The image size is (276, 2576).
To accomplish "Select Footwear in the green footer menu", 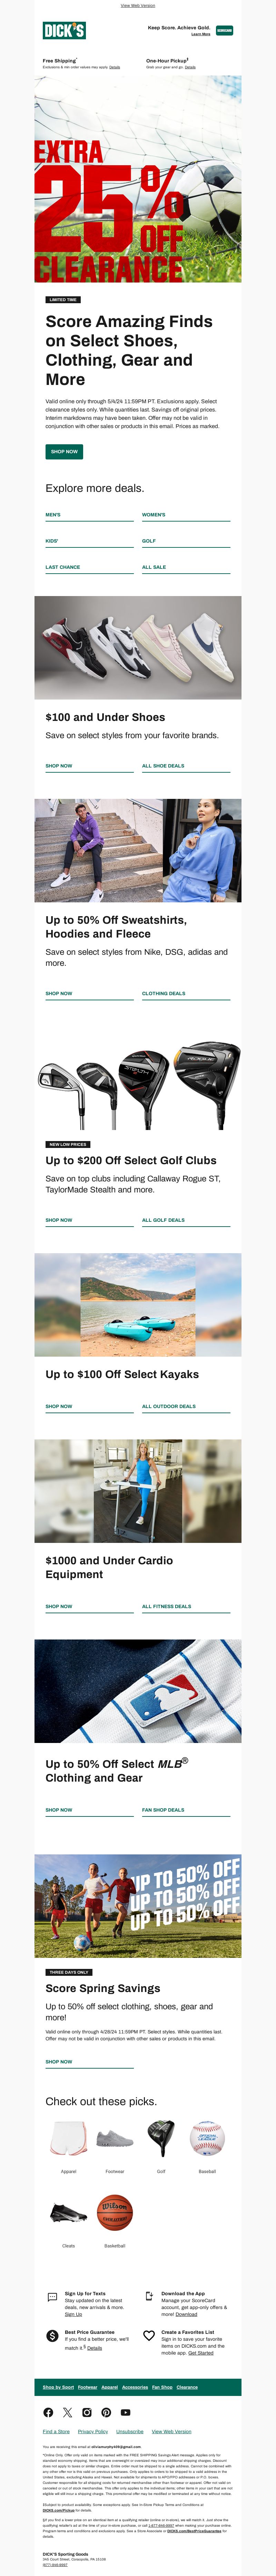I will 88,2388.
